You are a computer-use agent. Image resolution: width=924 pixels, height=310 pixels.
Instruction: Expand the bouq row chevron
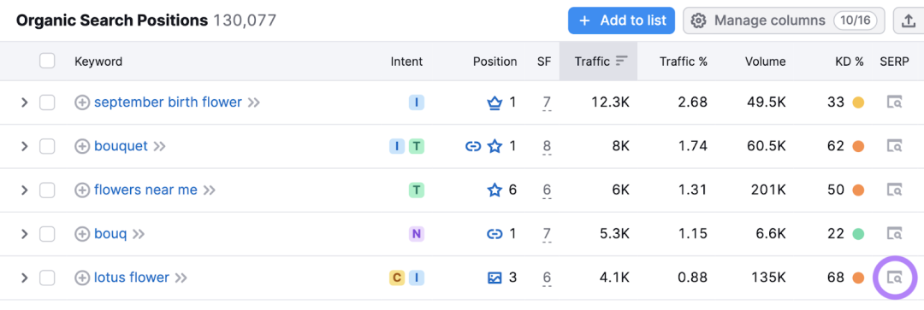(x=24, y=234)
